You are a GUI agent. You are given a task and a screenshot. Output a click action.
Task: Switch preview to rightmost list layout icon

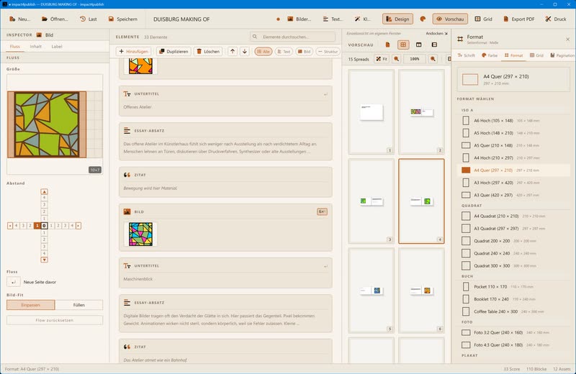pyautogui.click(x=435, y=45)
